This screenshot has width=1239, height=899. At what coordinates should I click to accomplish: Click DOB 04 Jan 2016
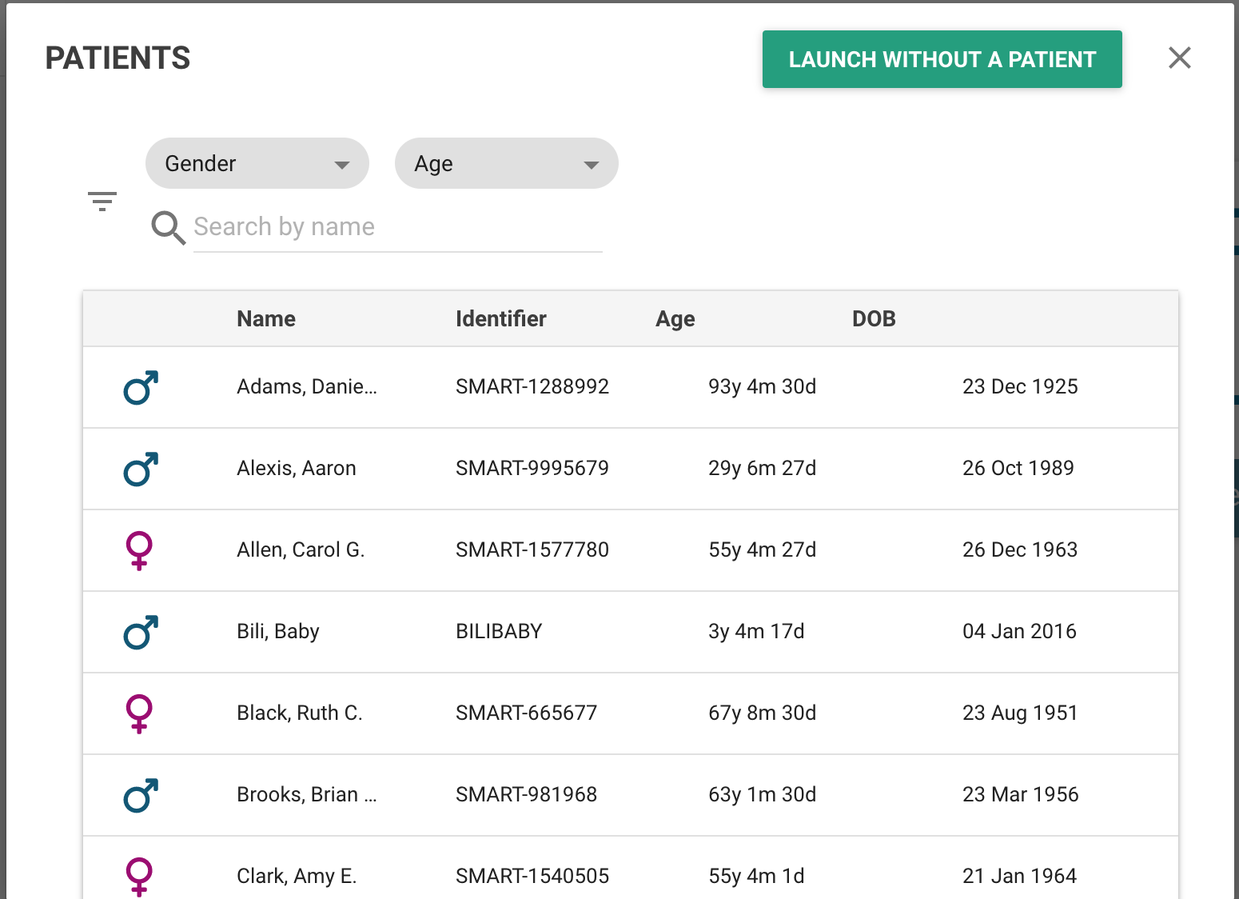click(x=1019, y=632)
